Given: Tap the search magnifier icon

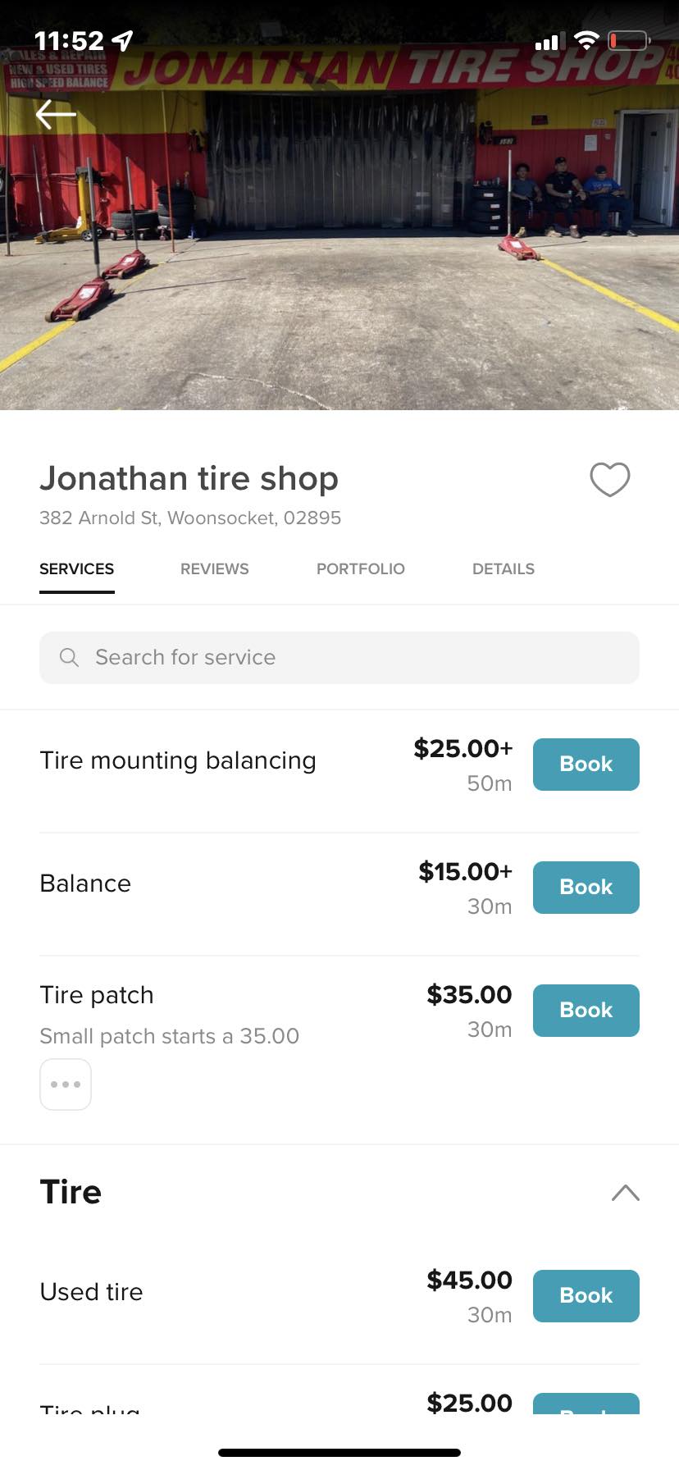Looking at the screenshot, I should [69, 657].
